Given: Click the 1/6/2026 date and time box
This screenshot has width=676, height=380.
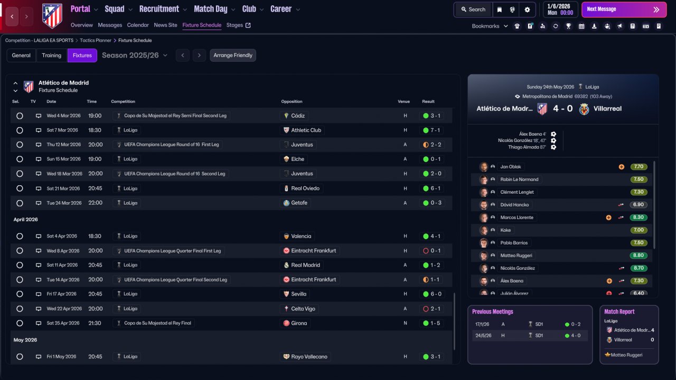Looking at the screenshot, I should pos(559,9).
